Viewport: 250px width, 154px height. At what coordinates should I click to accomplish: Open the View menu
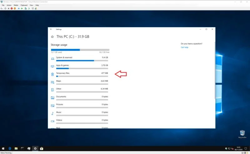click(x=32, y=5)
